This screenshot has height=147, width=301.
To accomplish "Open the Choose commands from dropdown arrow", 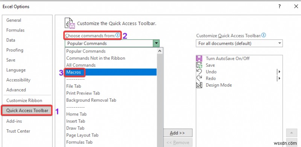I will 156,43.
